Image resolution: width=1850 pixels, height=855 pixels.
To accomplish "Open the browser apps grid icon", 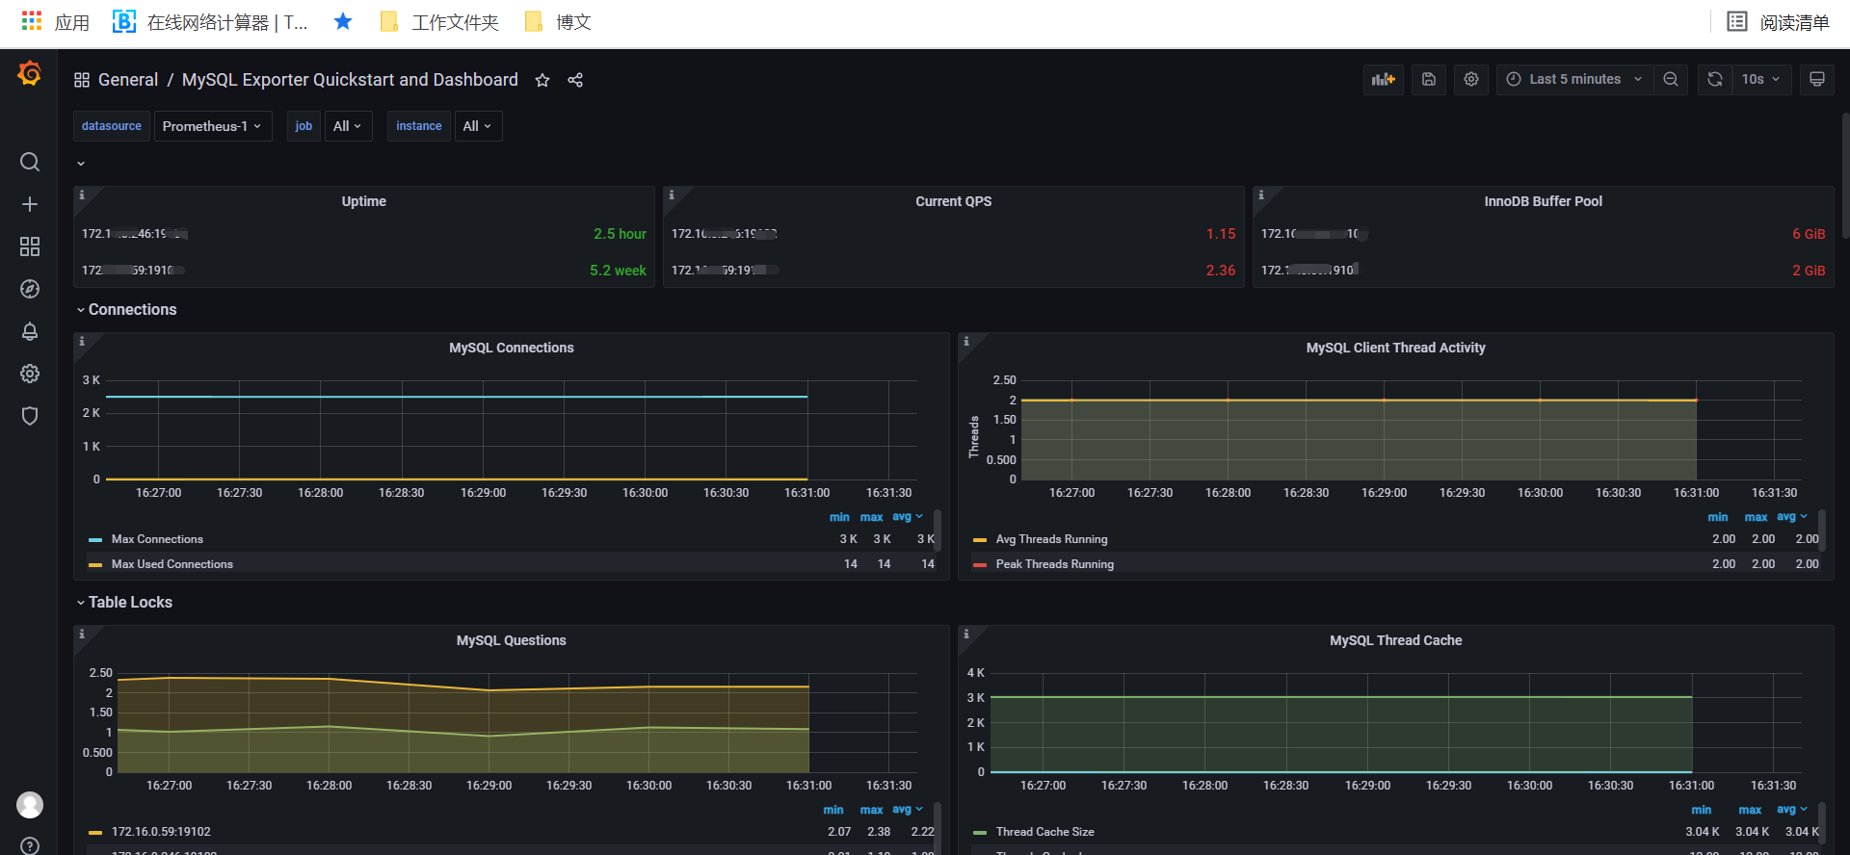I will pyautogui.click(x=31, y=21).
